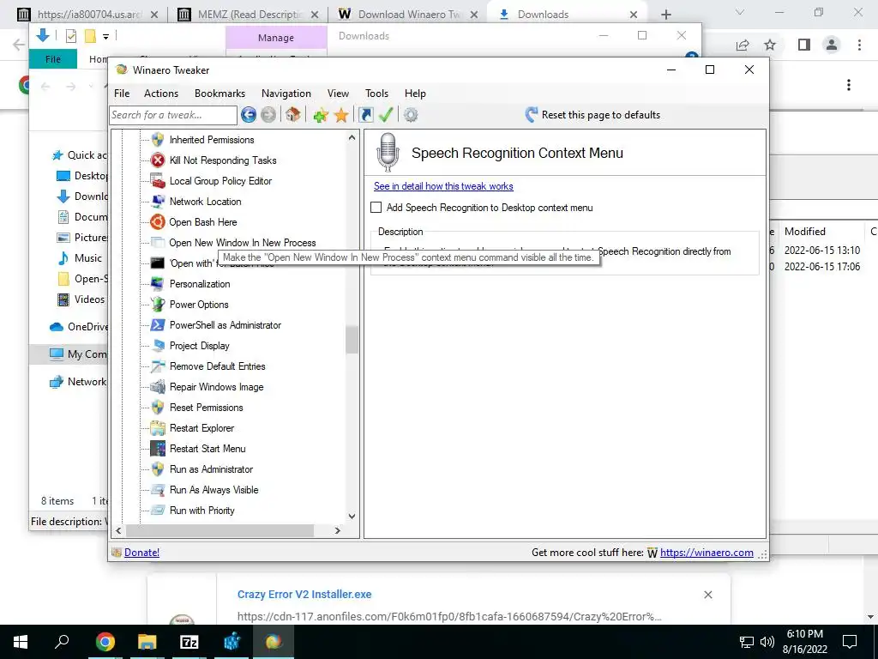Viewport: 878px width, 659px height.
Task: Select Run with Priority tweak
Action: pyautogui.click(x=201, y=511)
